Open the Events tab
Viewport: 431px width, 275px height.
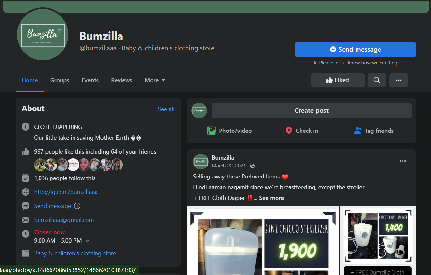(x=90, y=80)
